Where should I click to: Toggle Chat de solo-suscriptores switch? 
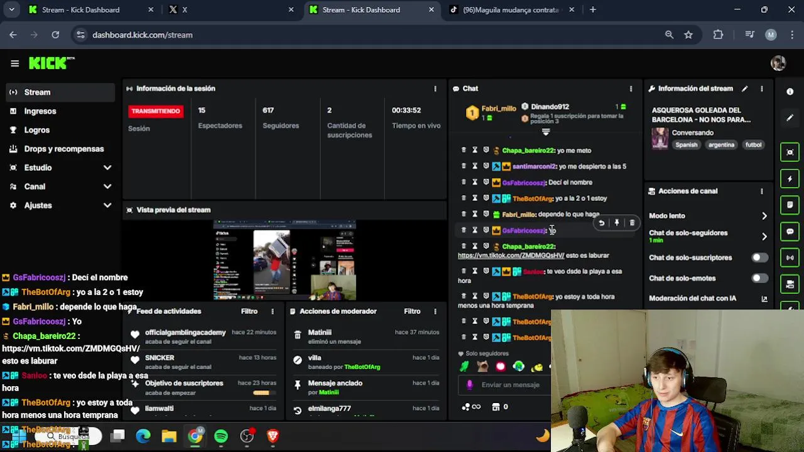coord(759,257)
